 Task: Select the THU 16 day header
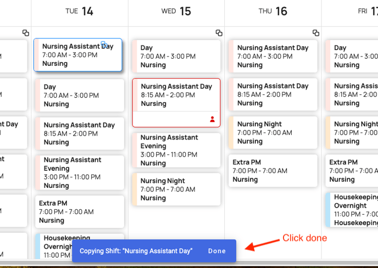273,11
